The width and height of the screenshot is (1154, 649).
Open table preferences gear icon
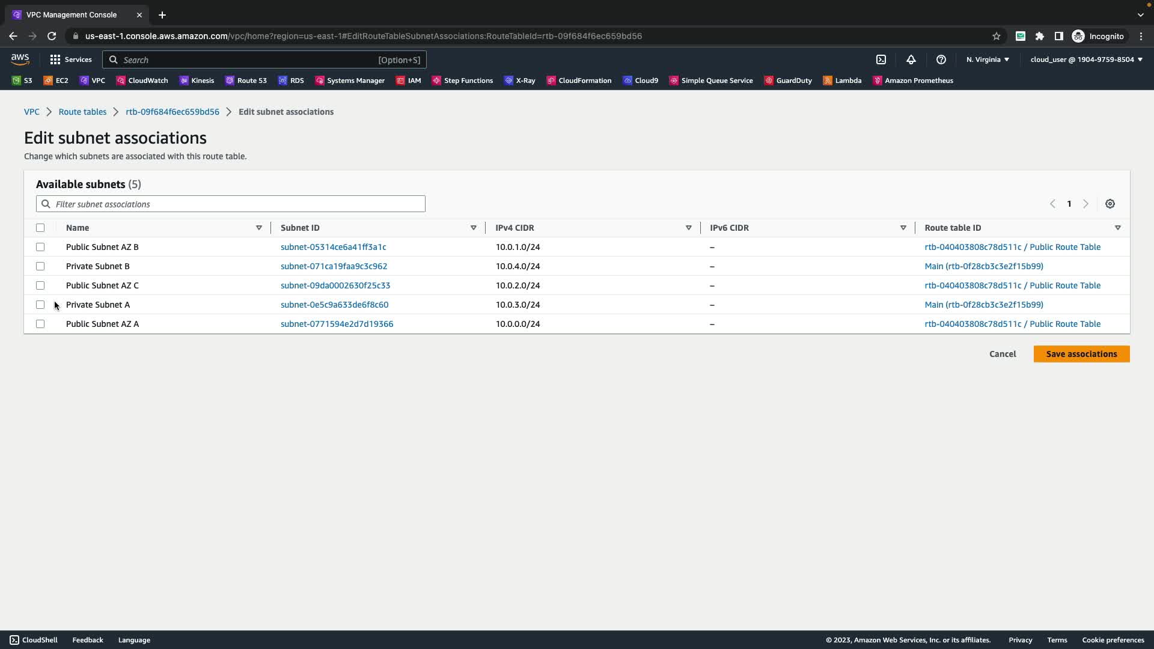coord(1110,204)
